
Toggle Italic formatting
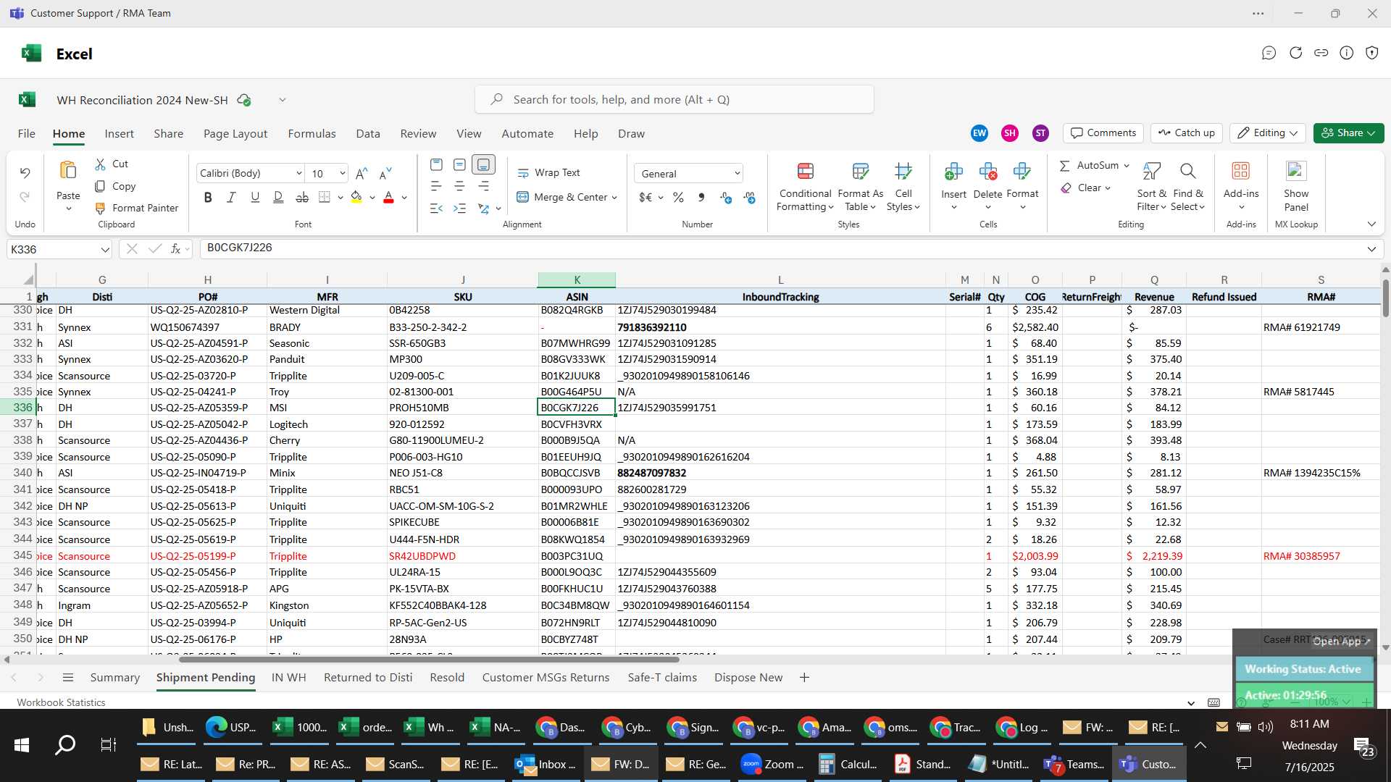231,197
